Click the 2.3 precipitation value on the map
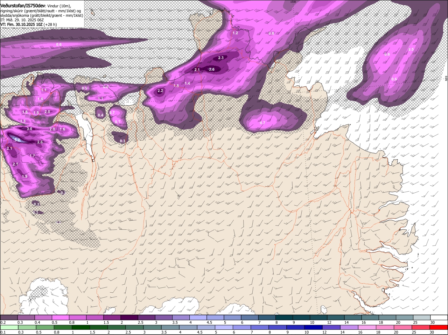 pyautogui.click(x=221, y=58)
